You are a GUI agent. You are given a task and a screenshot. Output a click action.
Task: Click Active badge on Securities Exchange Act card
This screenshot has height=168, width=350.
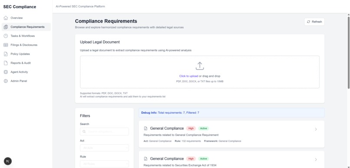click(204, 159)
